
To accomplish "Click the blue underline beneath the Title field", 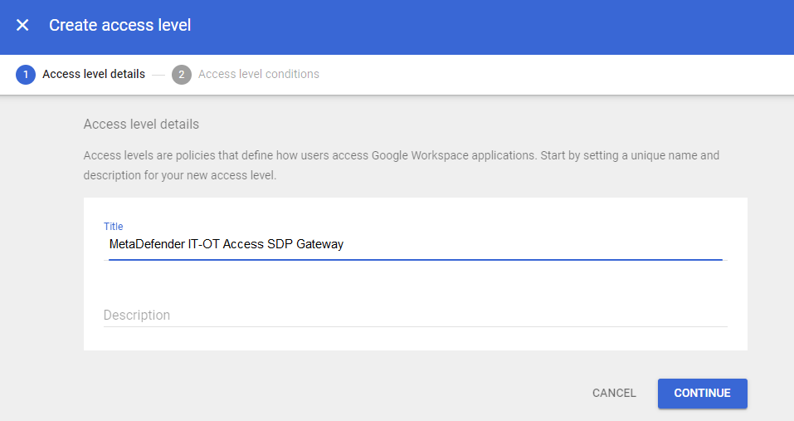I will [415, 260].
